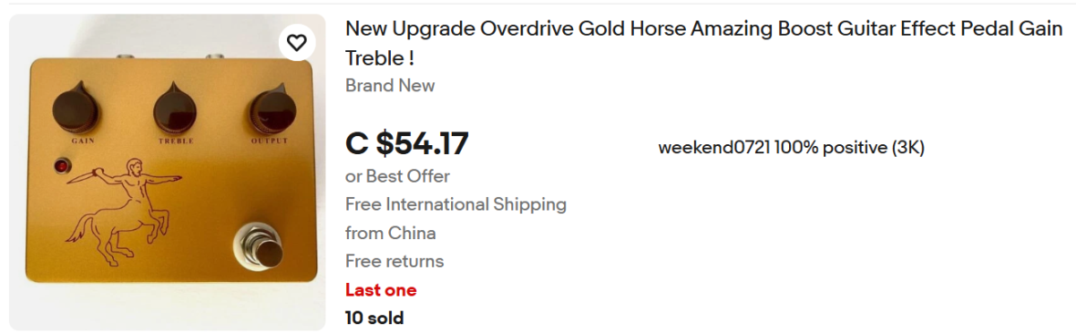Click the centaur drawing on the pedal

[121, 213]
